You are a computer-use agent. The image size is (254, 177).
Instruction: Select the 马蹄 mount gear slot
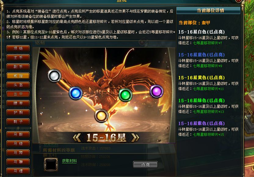(x=18, y=153)
